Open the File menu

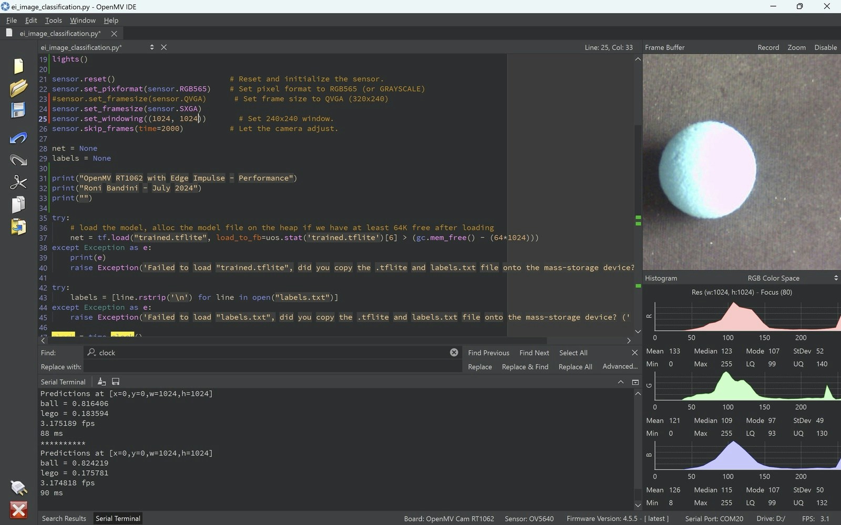[12, 20]
